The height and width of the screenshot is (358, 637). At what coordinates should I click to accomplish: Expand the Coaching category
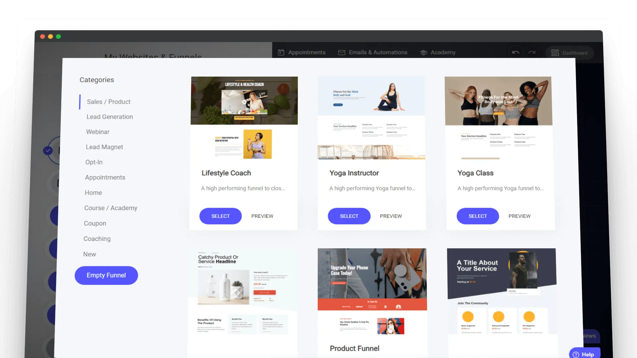point(97,238)
